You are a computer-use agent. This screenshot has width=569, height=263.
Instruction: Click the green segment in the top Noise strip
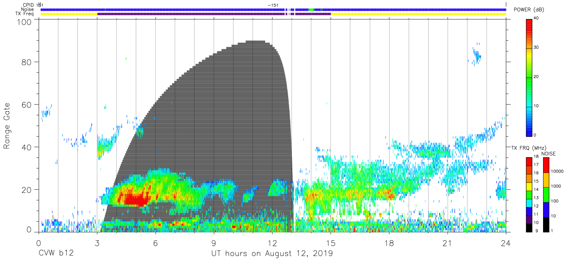click(311, 9)
